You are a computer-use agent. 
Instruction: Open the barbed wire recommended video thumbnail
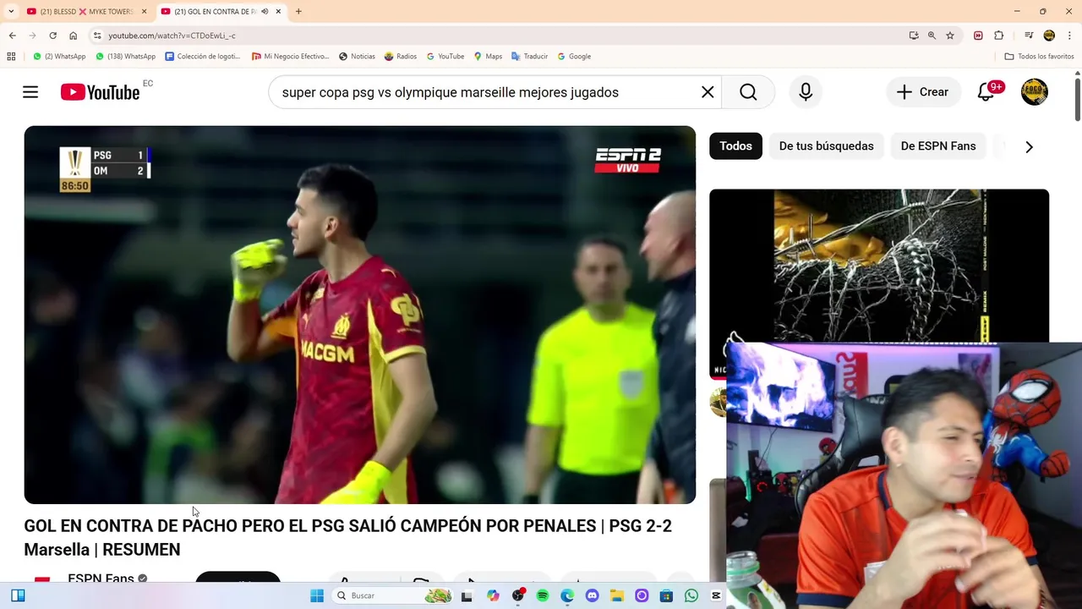pyautogui.click(x=879, y=265)
